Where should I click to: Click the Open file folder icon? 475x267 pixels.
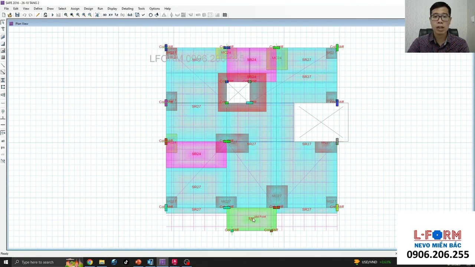(x=10, y=15)
